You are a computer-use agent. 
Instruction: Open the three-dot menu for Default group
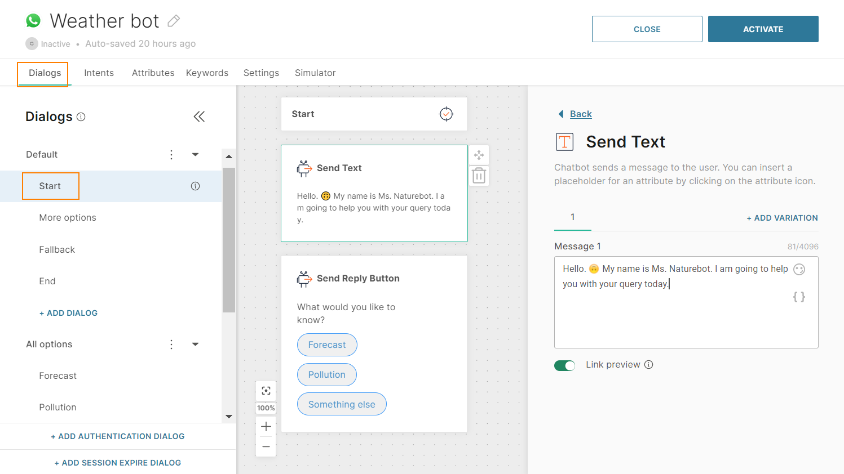click(171, 155)
